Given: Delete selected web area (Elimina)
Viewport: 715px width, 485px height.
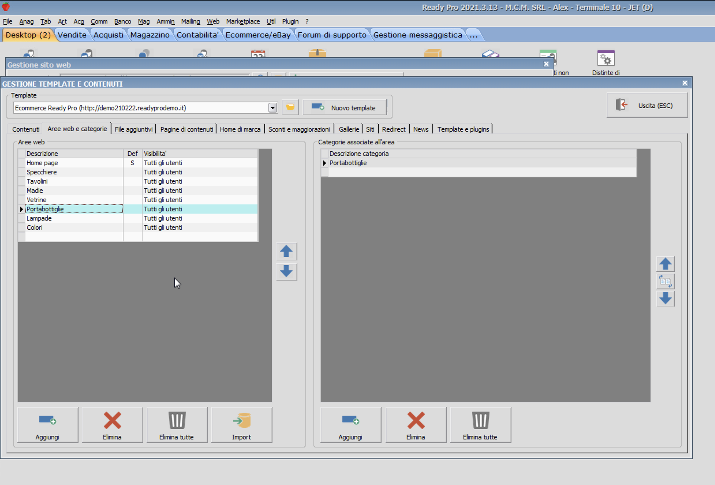Looking at the screenshot, I should point(112,425).
